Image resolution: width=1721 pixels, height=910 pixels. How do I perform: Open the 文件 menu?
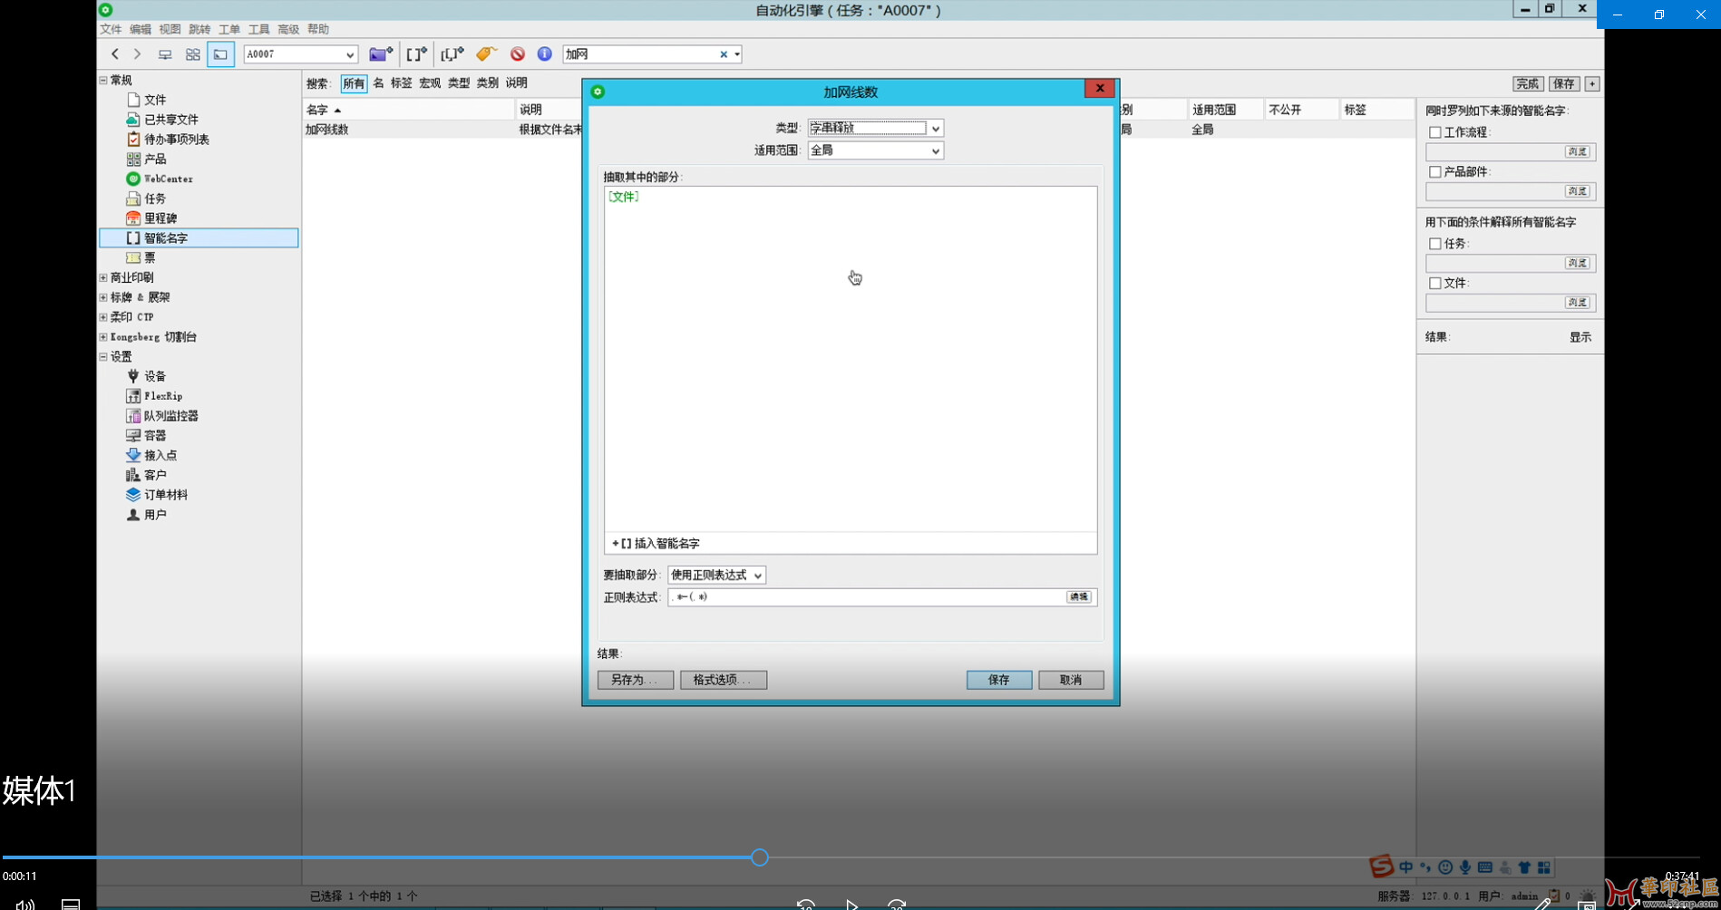(111, 30)
